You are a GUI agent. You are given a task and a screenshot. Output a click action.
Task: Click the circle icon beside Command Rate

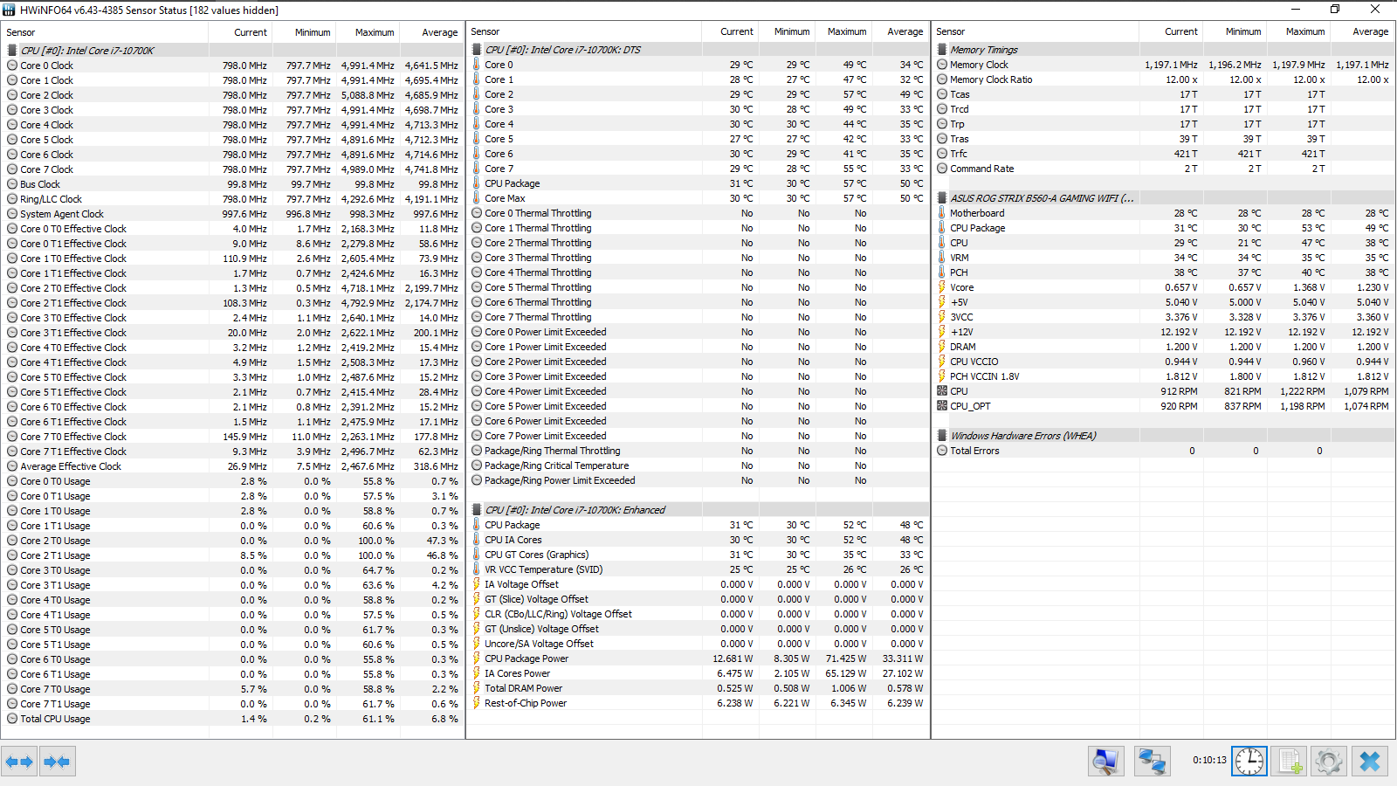tap(942, 169)
